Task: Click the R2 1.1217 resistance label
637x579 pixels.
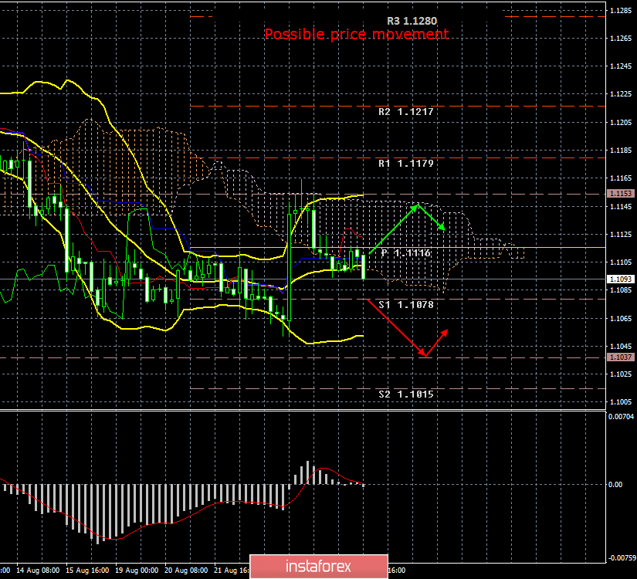Action: tap(406, 112)
